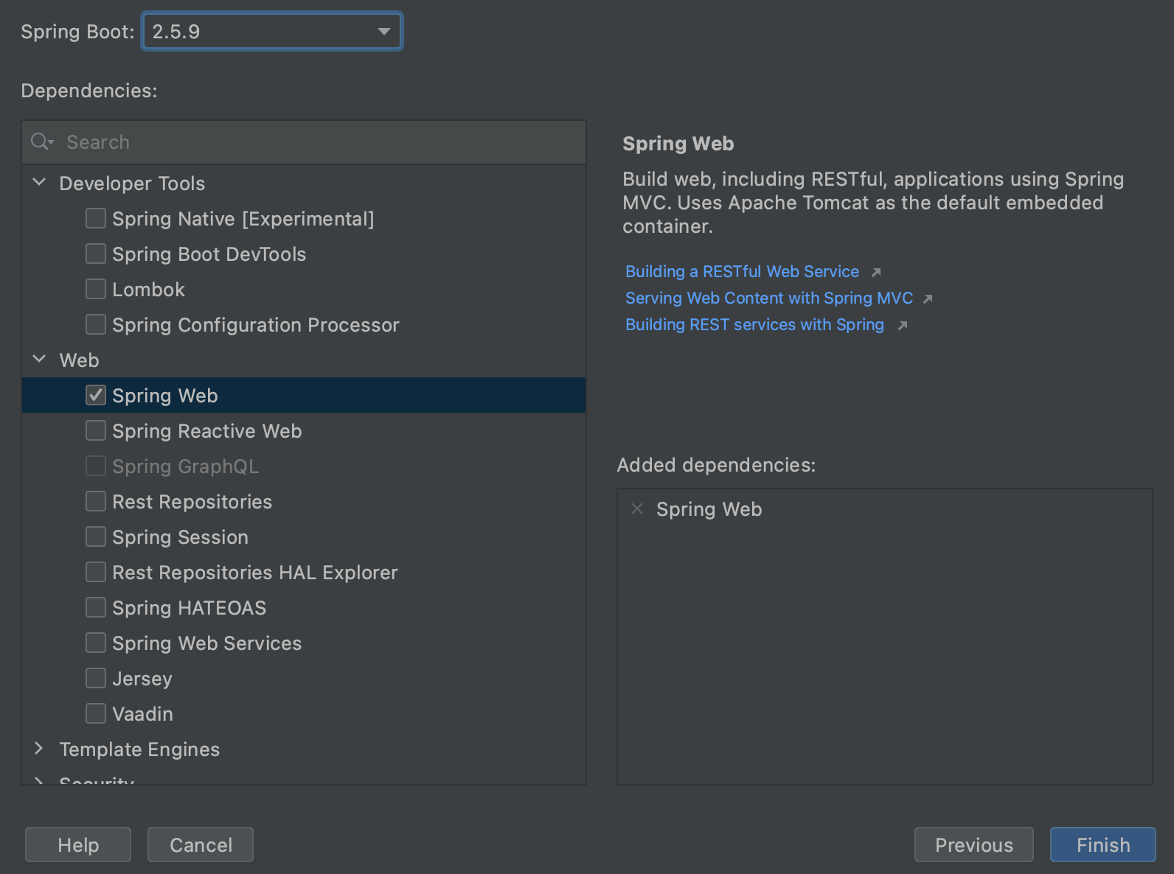Select the Template Engines label
Image resolution: width=1174 pixels, height=874 pixels.
click(x=139, y=749)
